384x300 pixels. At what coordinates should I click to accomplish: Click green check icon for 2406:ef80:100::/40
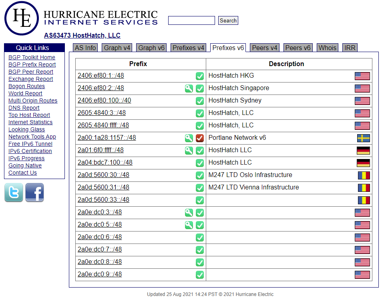(x=200, y=101)
